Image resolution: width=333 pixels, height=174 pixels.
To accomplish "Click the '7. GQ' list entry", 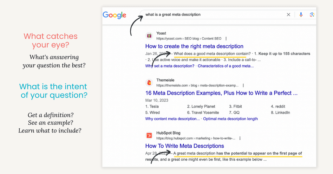I will pos(234,113).
